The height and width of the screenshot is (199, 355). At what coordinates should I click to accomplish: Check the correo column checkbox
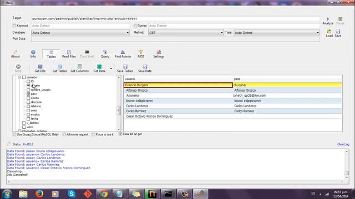tap(28, 98)
